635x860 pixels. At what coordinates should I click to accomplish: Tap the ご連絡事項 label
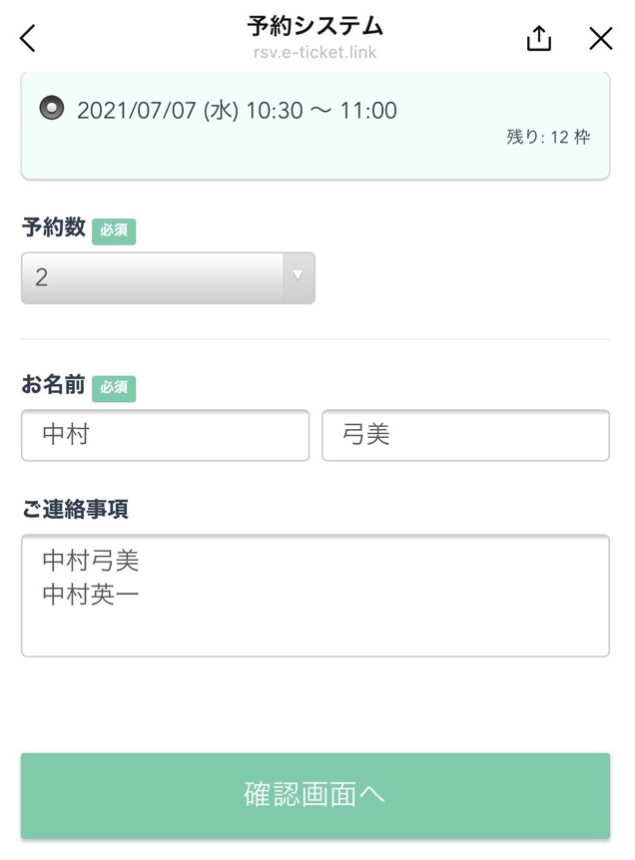[x=75, y=509]
